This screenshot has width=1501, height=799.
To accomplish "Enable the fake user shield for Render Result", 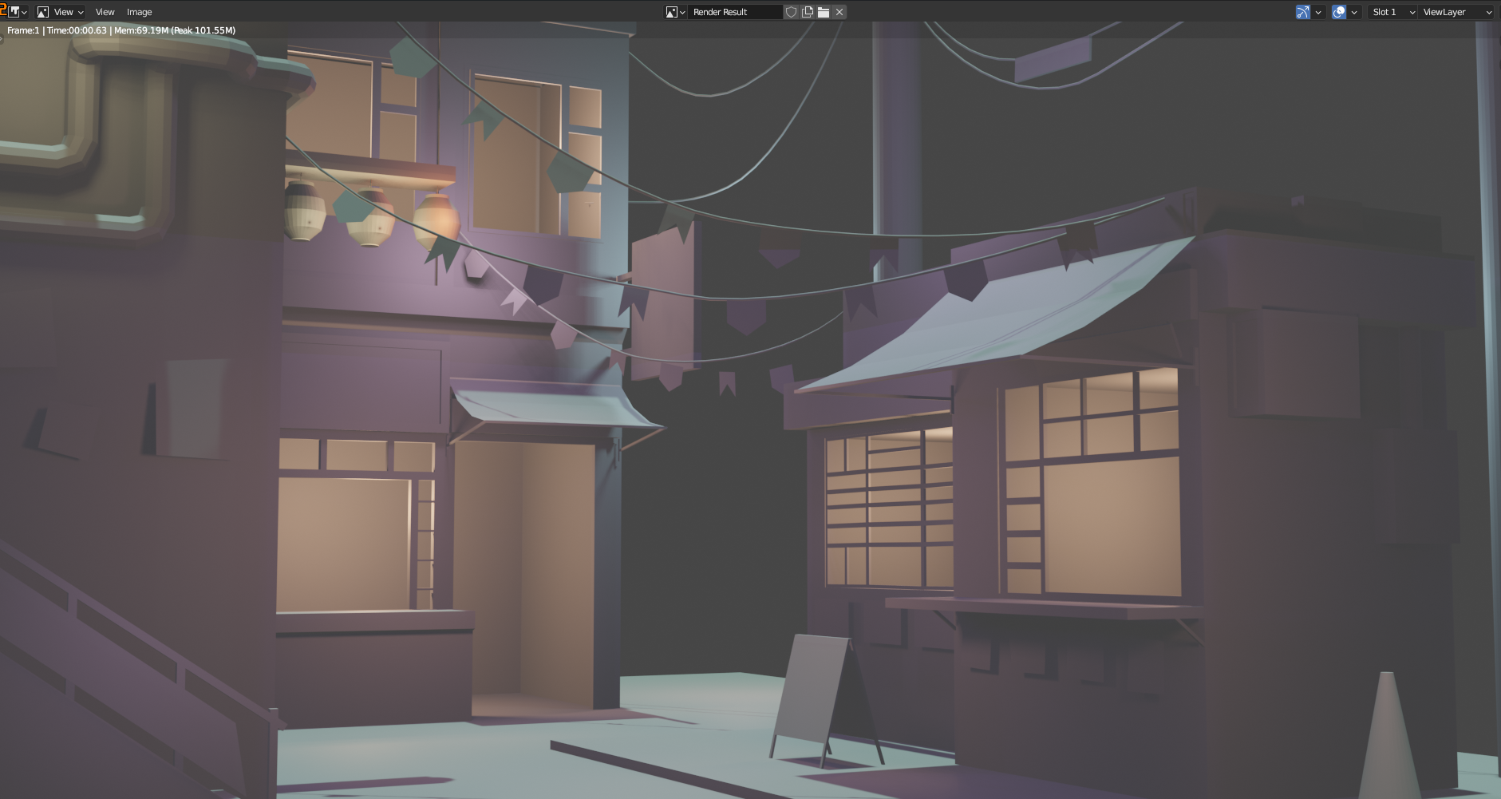I will 791,11.
